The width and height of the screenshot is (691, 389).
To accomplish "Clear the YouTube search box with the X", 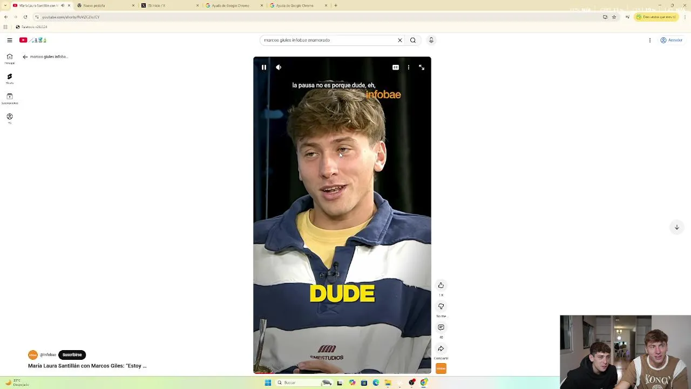I will 400,40.
